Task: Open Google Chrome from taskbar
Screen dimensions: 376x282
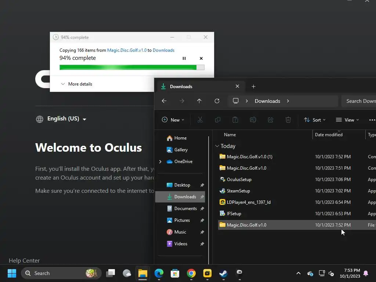Action: click(x=191, y=273)
